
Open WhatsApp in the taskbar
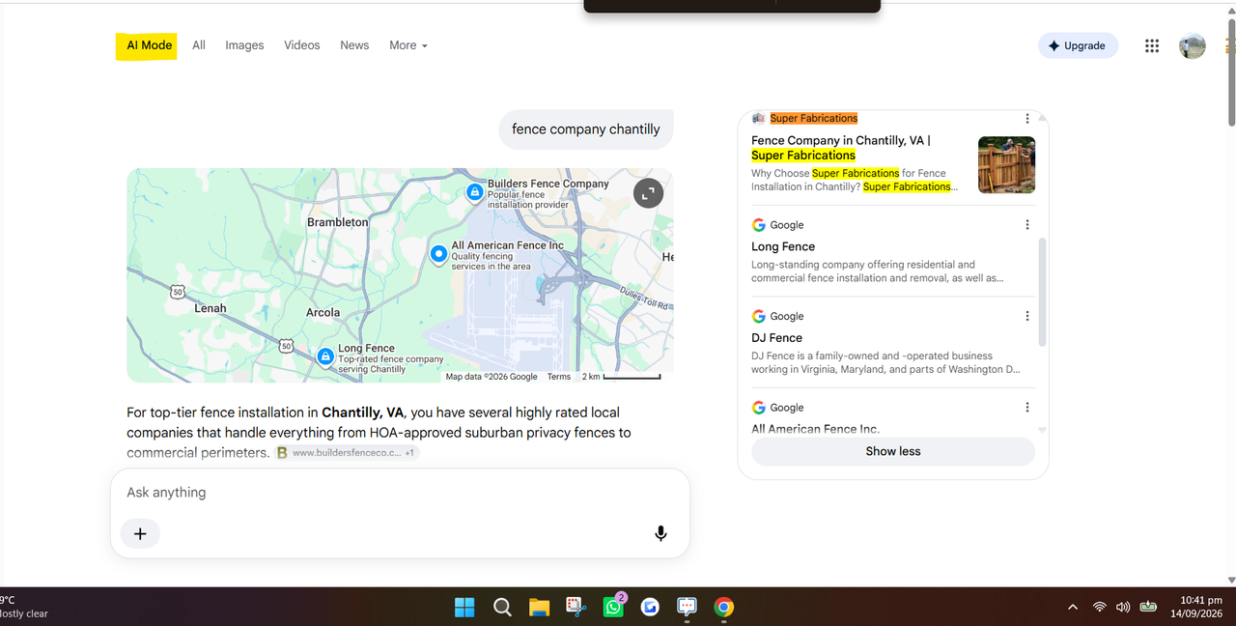coord(613,608)
